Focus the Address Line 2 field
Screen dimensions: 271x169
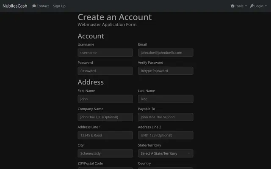coord(166,135)
